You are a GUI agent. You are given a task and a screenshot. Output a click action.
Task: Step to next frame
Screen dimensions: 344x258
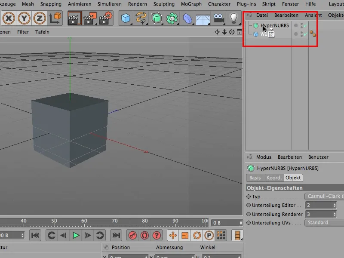coord(88,235)
